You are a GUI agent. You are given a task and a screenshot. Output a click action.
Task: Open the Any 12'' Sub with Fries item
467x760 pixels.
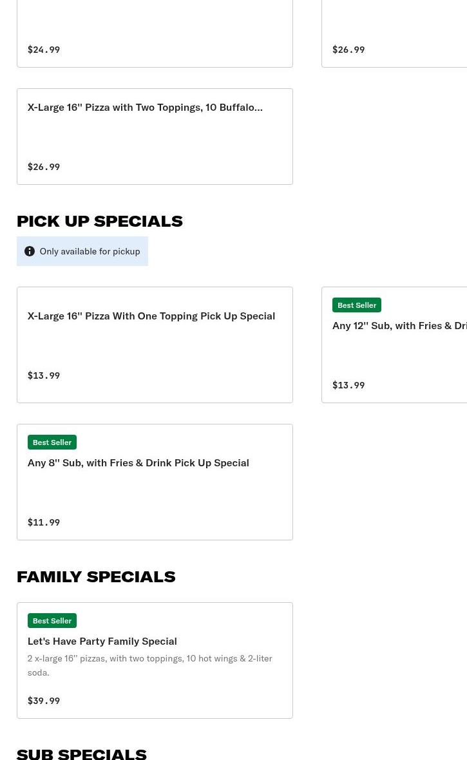pyautogui.click(x=399, y=325)
